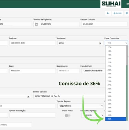Click the Sexo field showing Masculino

(33, 71)
